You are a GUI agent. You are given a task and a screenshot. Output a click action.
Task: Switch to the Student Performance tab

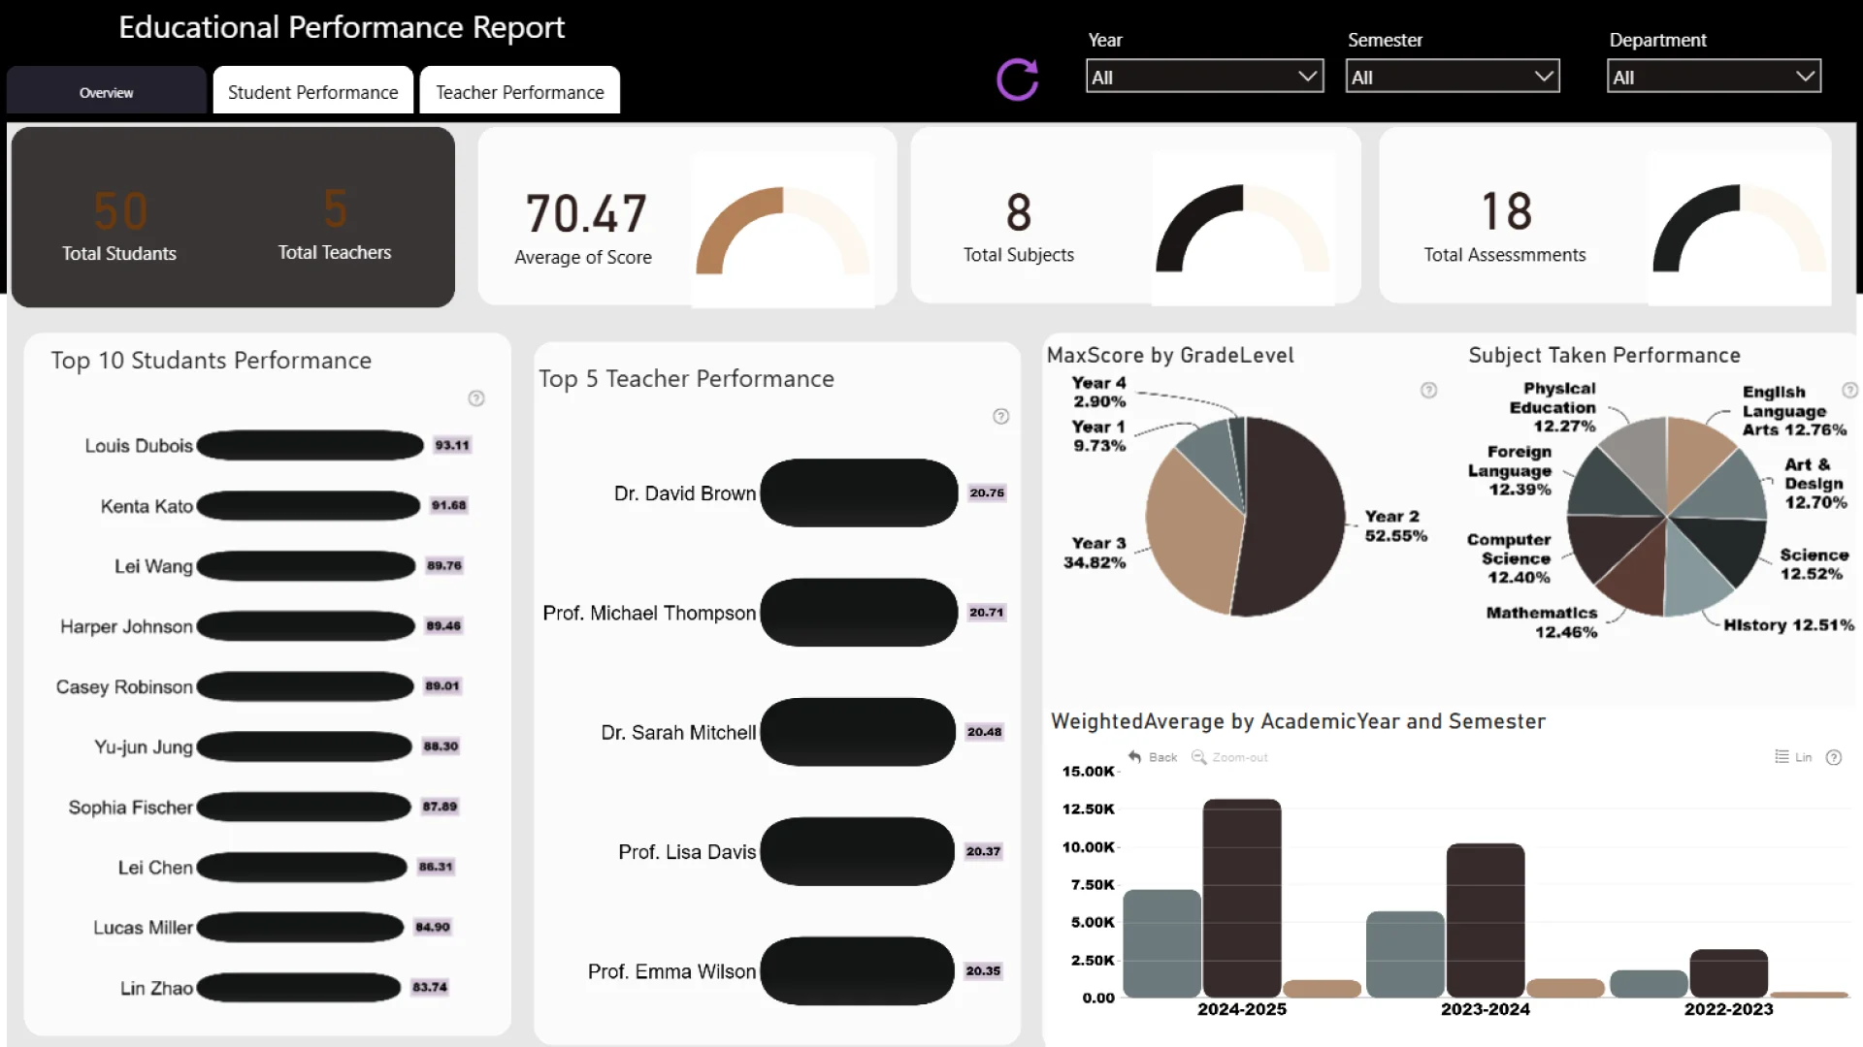[x=312, y=92]
